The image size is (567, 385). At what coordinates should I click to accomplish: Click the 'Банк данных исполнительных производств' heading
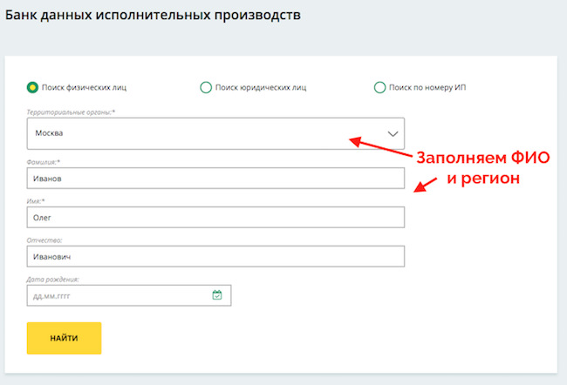(x=153, y=15)
